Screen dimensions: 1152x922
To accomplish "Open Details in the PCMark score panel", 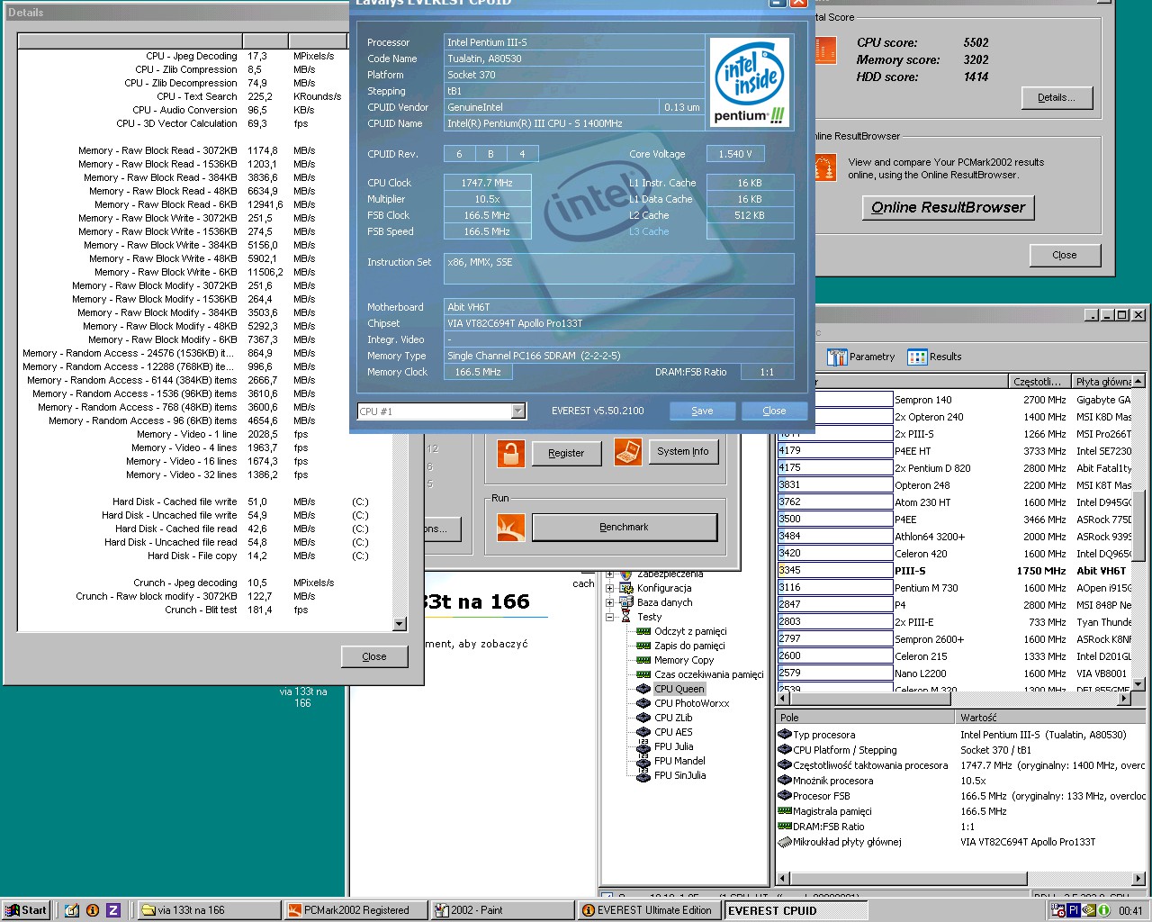I will (x=1057, y=97).
